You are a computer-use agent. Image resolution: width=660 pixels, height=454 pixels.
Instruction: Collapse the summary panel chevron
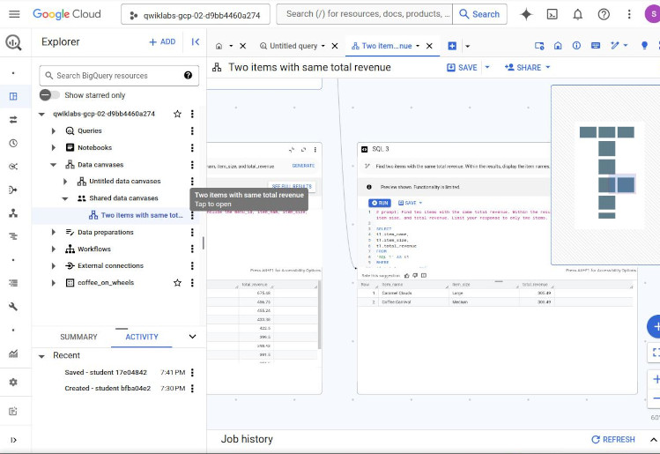pos(192,337)
